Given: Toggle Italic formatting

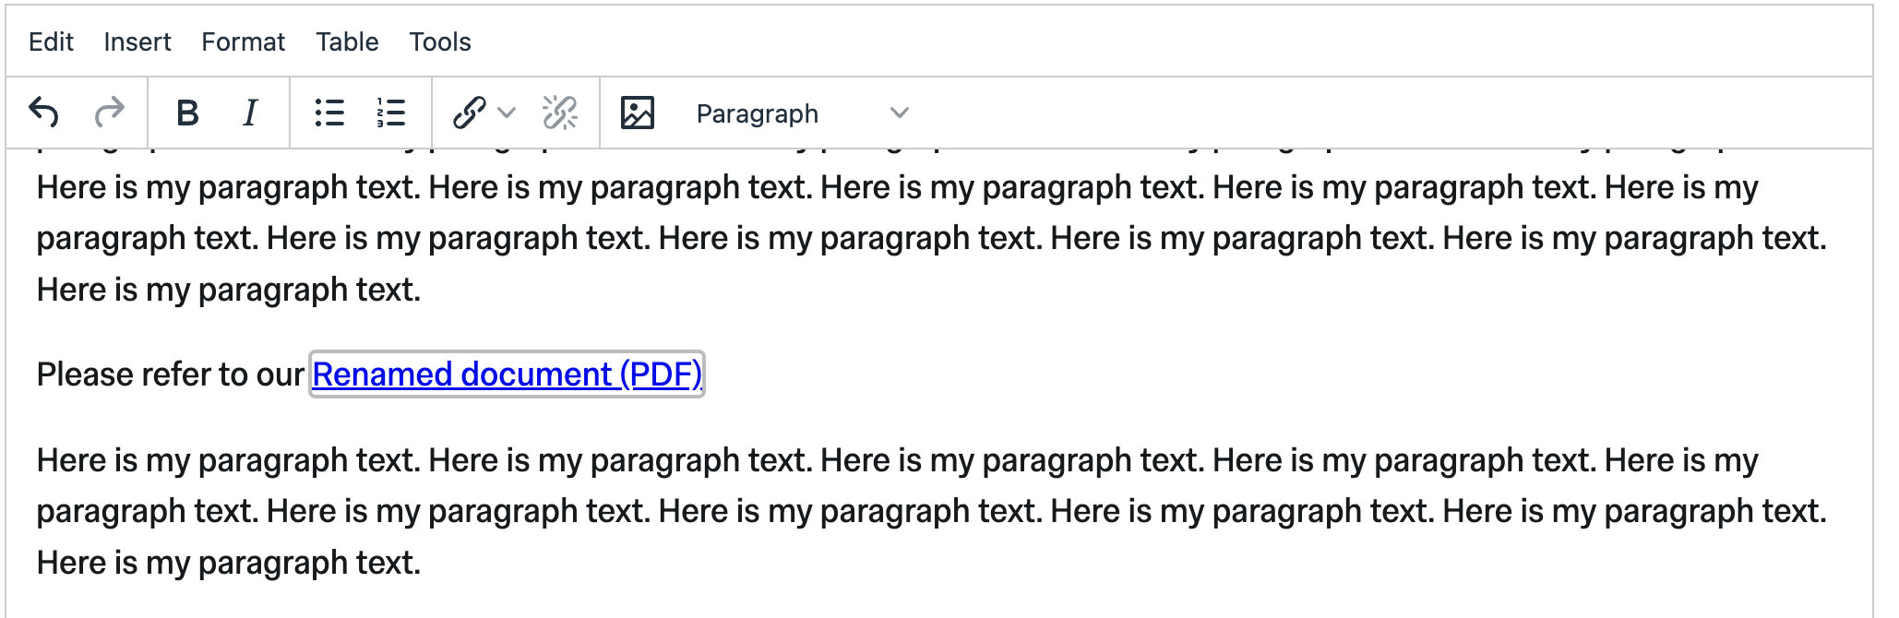Looking at the screenshot, I should click(249, 113).
